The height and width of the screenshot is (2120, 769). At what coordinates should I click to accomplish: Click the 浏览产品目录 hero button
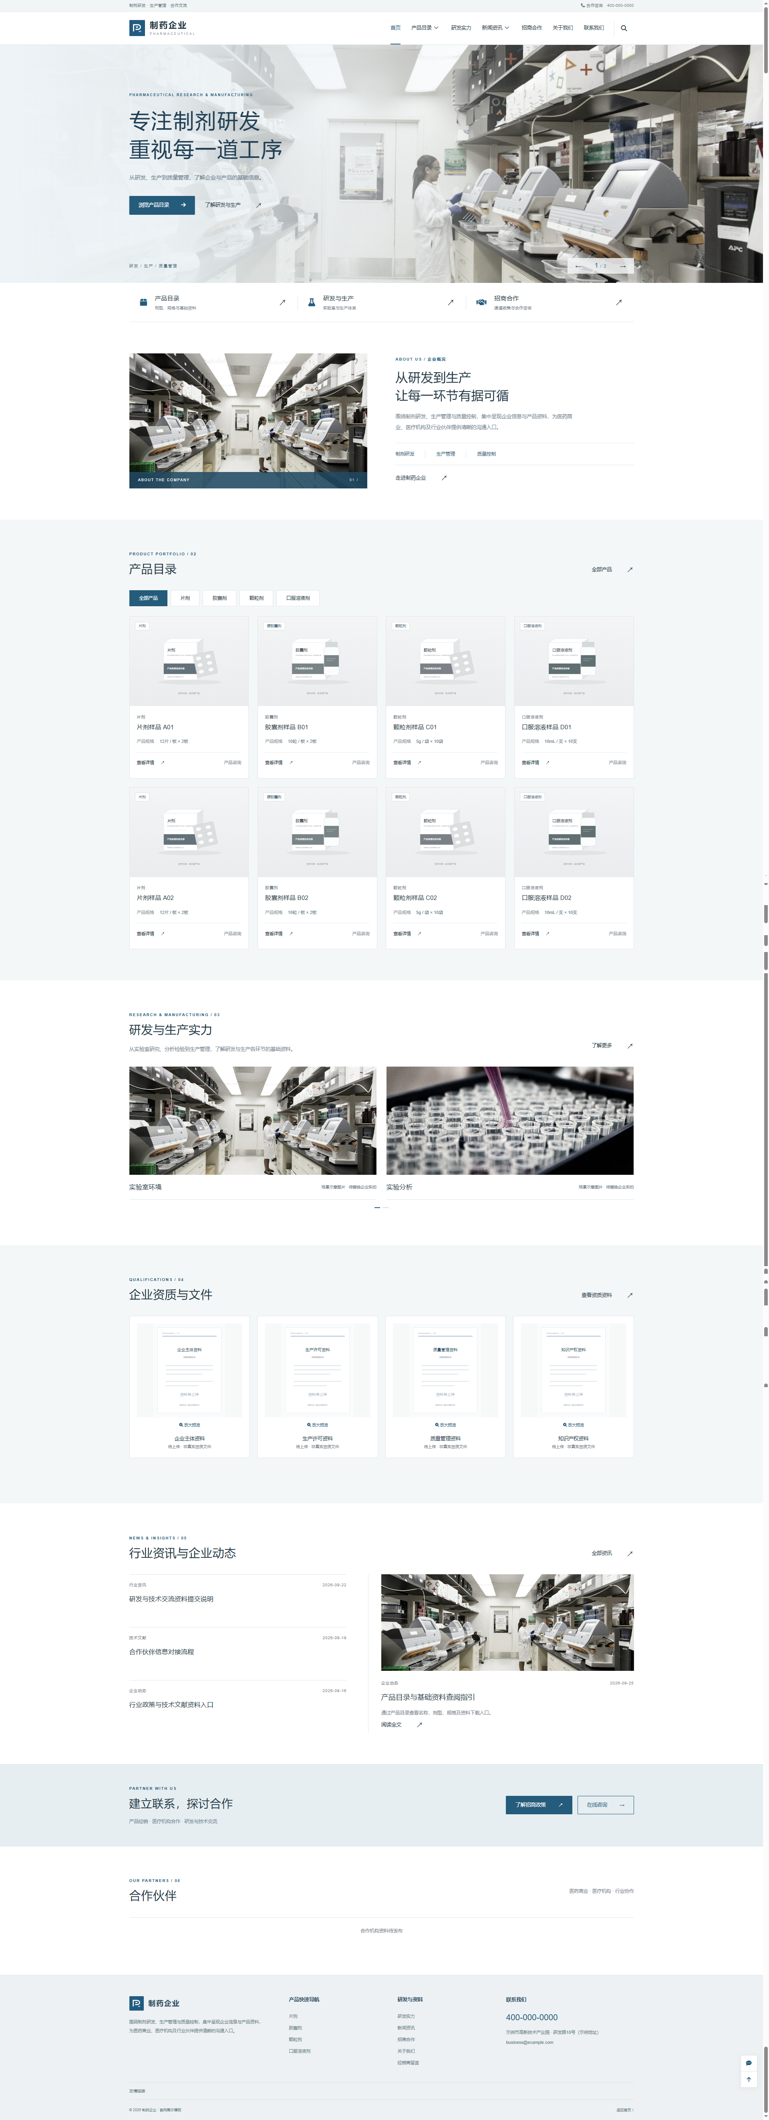pyautogui.click(x=162, y=205)
